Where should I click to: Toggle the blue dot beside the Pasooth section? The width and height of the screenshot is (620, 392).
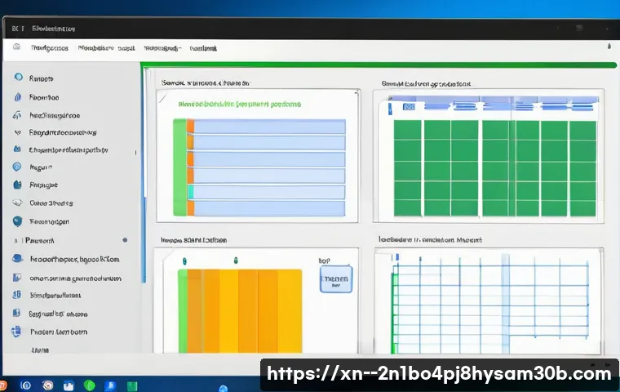(125, 241)
